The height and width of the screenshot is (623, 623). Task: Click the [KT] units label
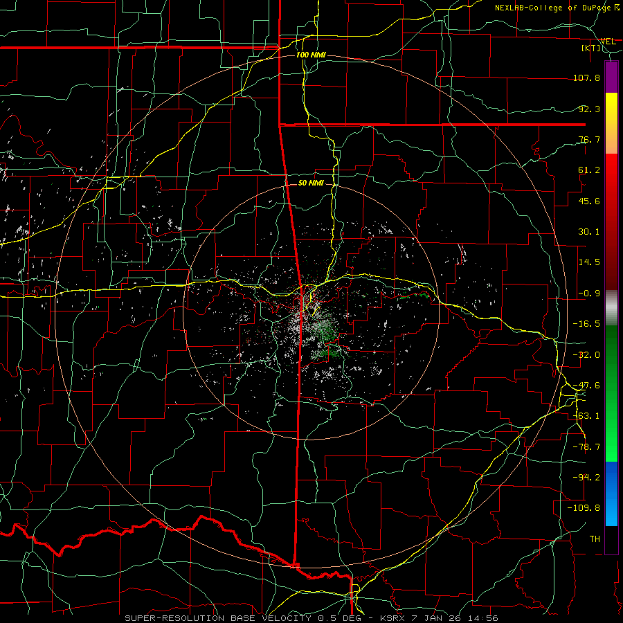591,48
